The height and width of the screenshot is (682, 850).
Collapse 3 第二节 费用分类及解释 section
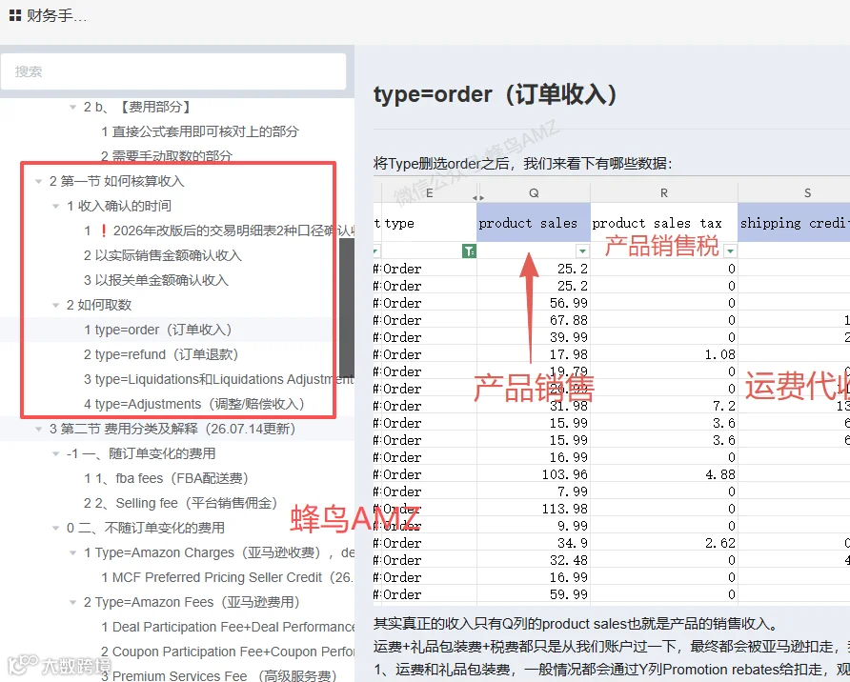coord(38,430)
